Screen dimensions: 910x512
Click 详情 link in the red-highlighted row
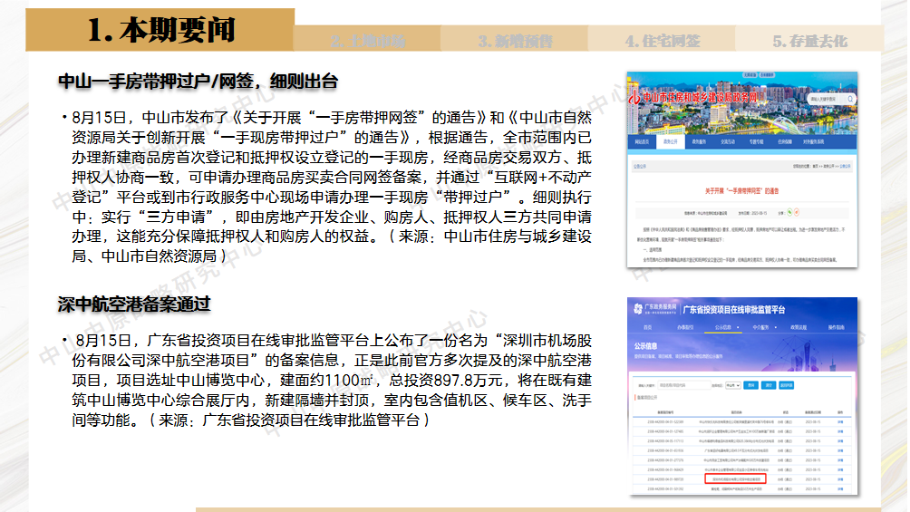tap(839, 478)
